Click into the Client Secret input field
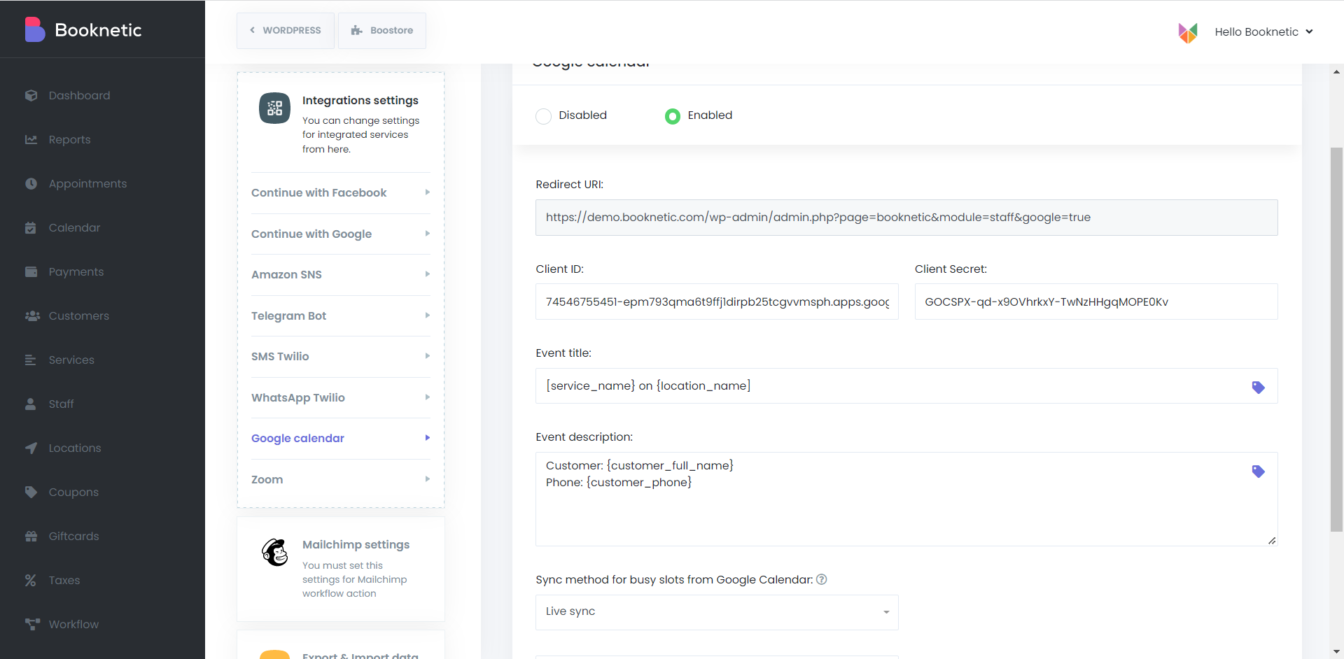 (1095, 302)
